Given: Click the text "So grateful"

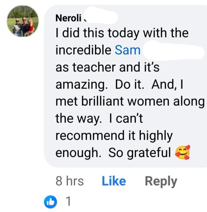Looking at the screenshot, I should [x=140, y=153].
